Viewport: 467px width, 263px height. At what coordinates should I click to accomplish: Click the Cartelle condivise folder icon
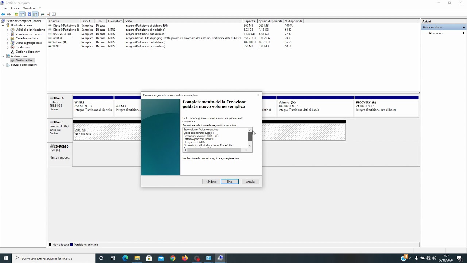click(13, 38)
